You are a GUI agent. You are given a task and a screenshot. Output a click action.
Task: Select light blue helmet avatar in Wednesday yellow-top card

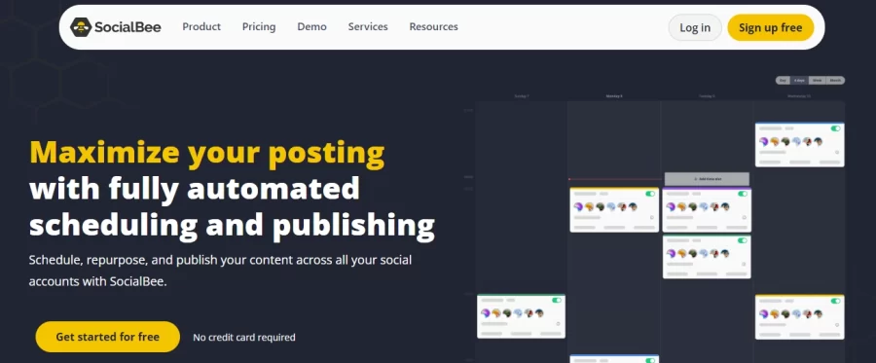click(796, 314)
